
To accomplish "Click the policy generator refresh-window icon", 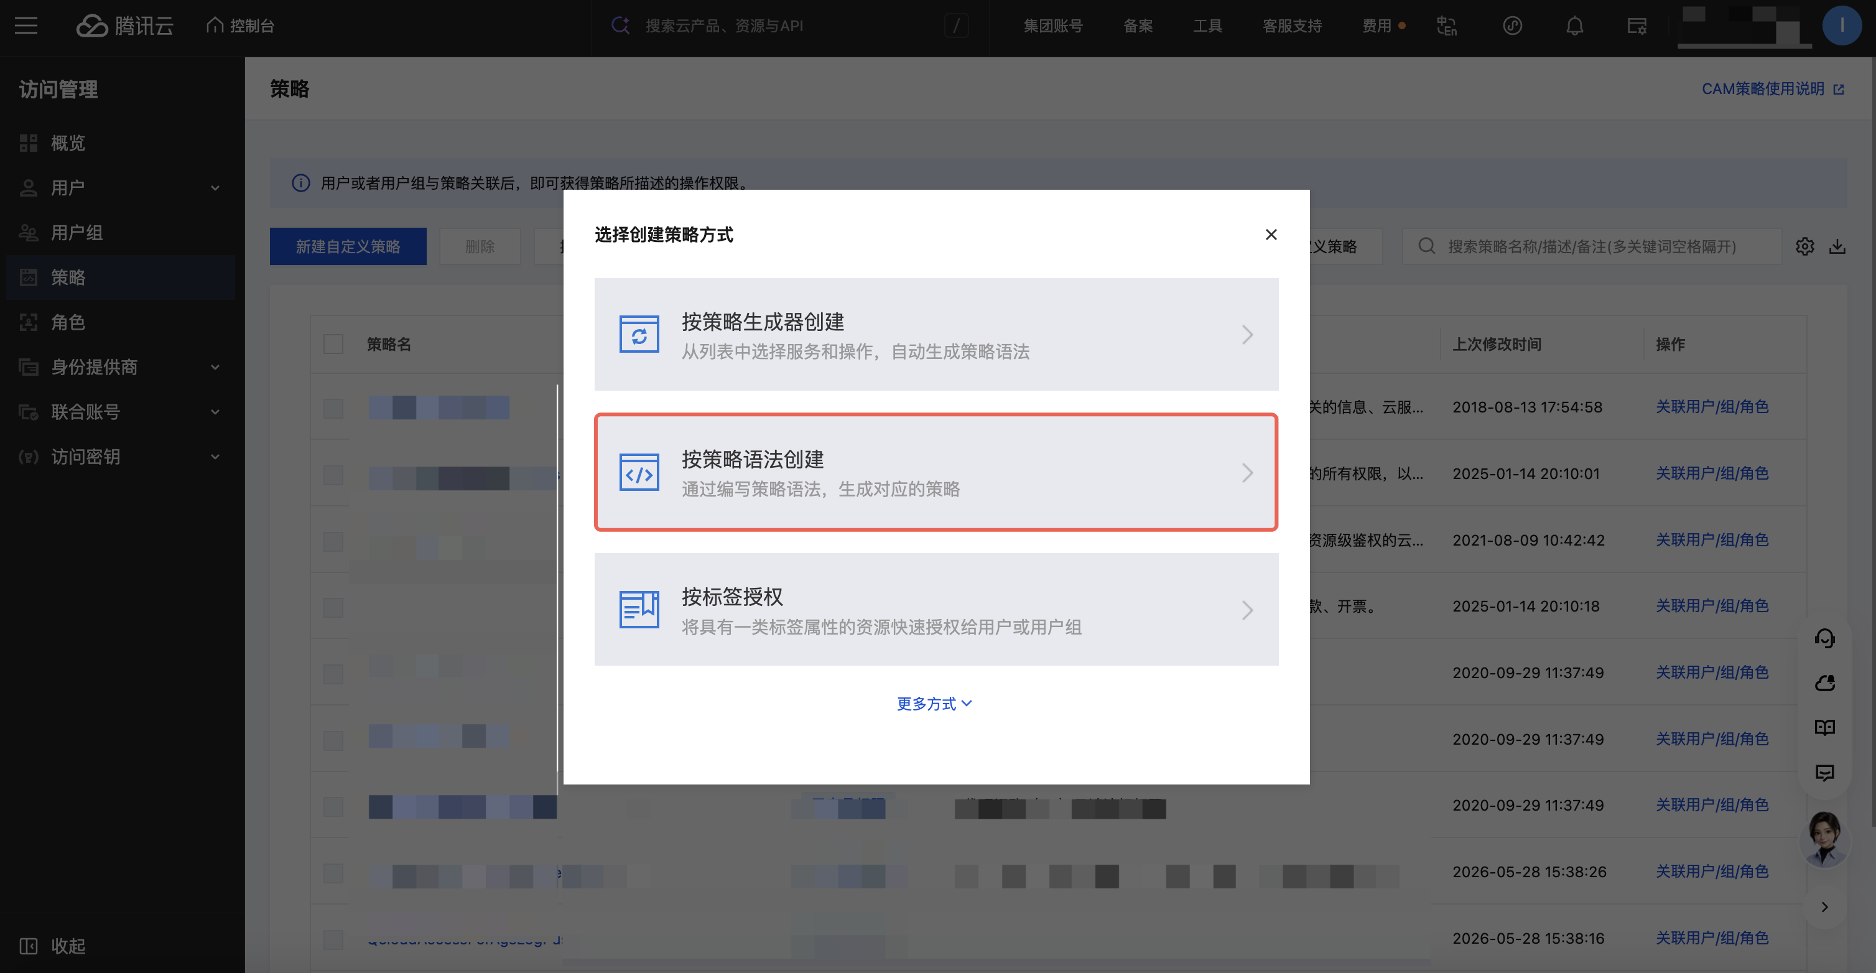I will [639, 334].
